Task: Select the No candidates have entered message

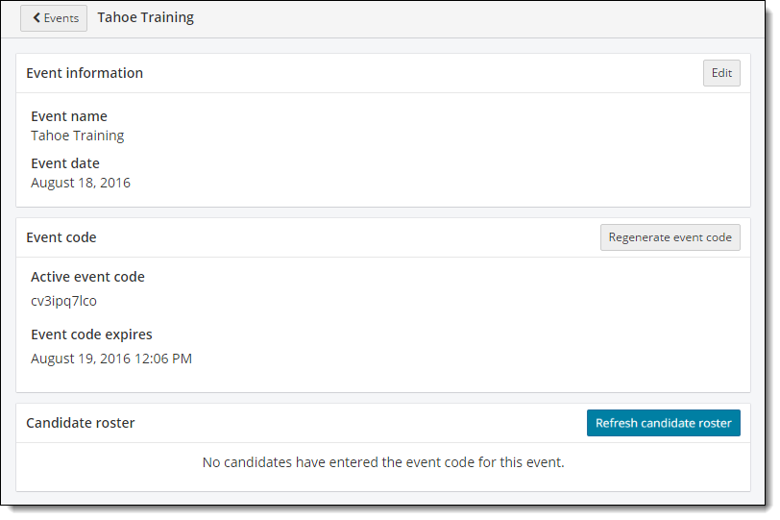Action: coord(383,462)
